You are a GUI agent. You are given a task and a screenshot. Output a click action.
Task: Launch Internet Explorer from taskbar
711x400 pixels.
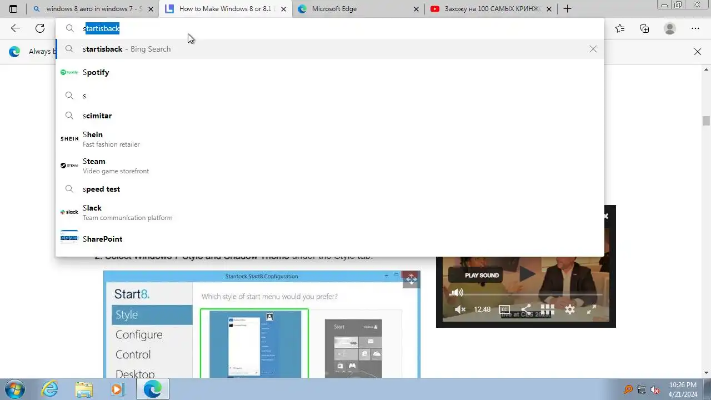(x=50, y=389)
